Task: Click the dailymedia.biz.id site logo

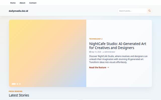Action: (x=18, y=11)
